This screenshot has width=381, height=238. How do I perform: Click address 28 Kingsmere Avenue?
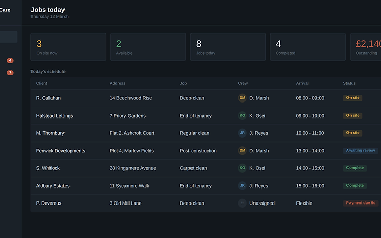tap(133, 168)
